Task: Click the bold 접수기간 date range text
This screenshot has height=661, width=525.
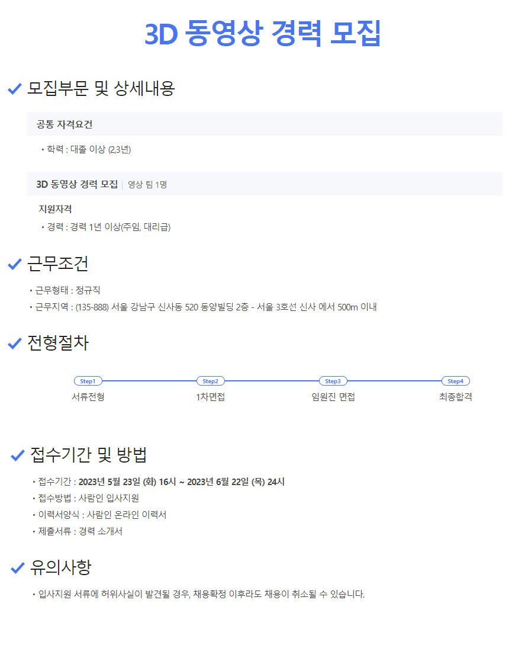Action: [181, 482]
